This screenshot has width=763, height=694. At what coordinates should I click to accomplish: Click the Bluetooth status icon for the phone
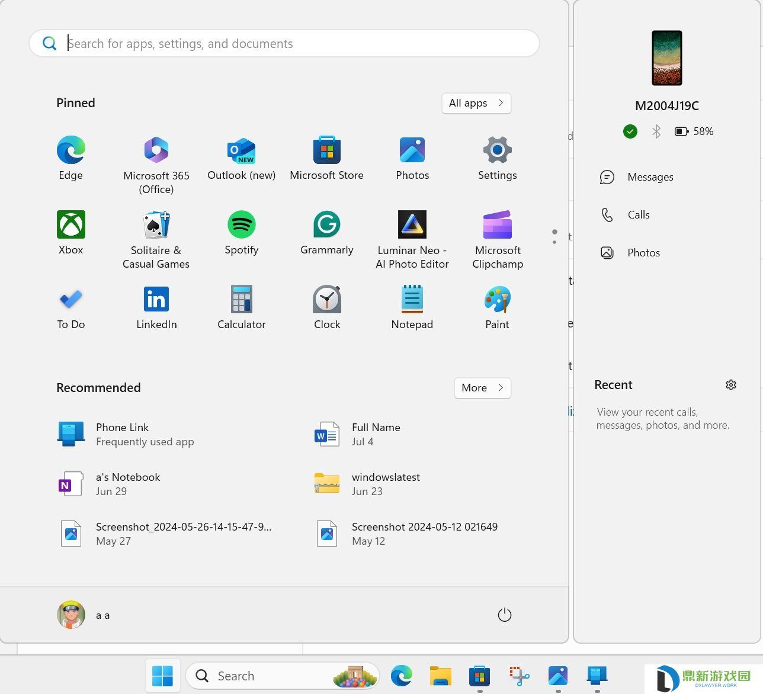656,131
